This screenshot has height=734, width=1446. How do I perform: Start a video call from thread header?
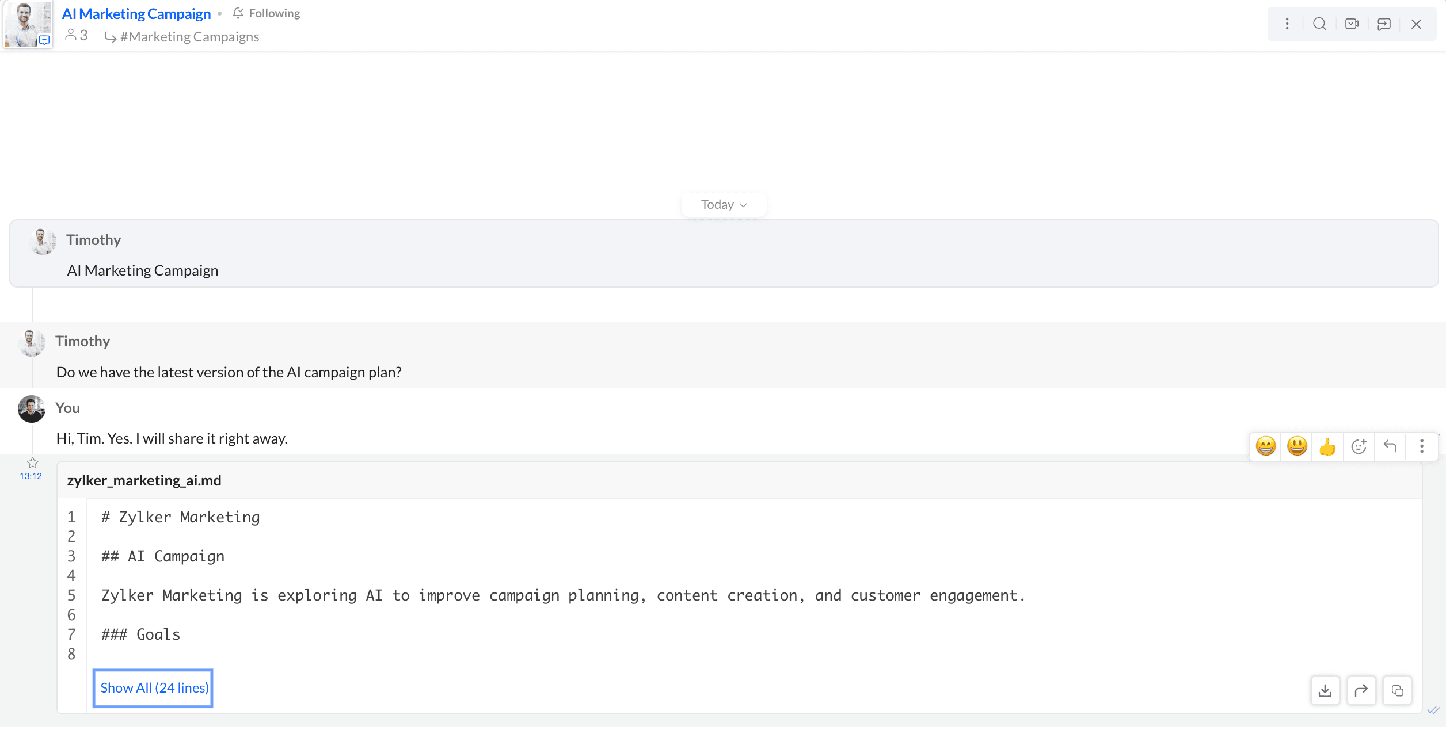[x=1352, y=24]
